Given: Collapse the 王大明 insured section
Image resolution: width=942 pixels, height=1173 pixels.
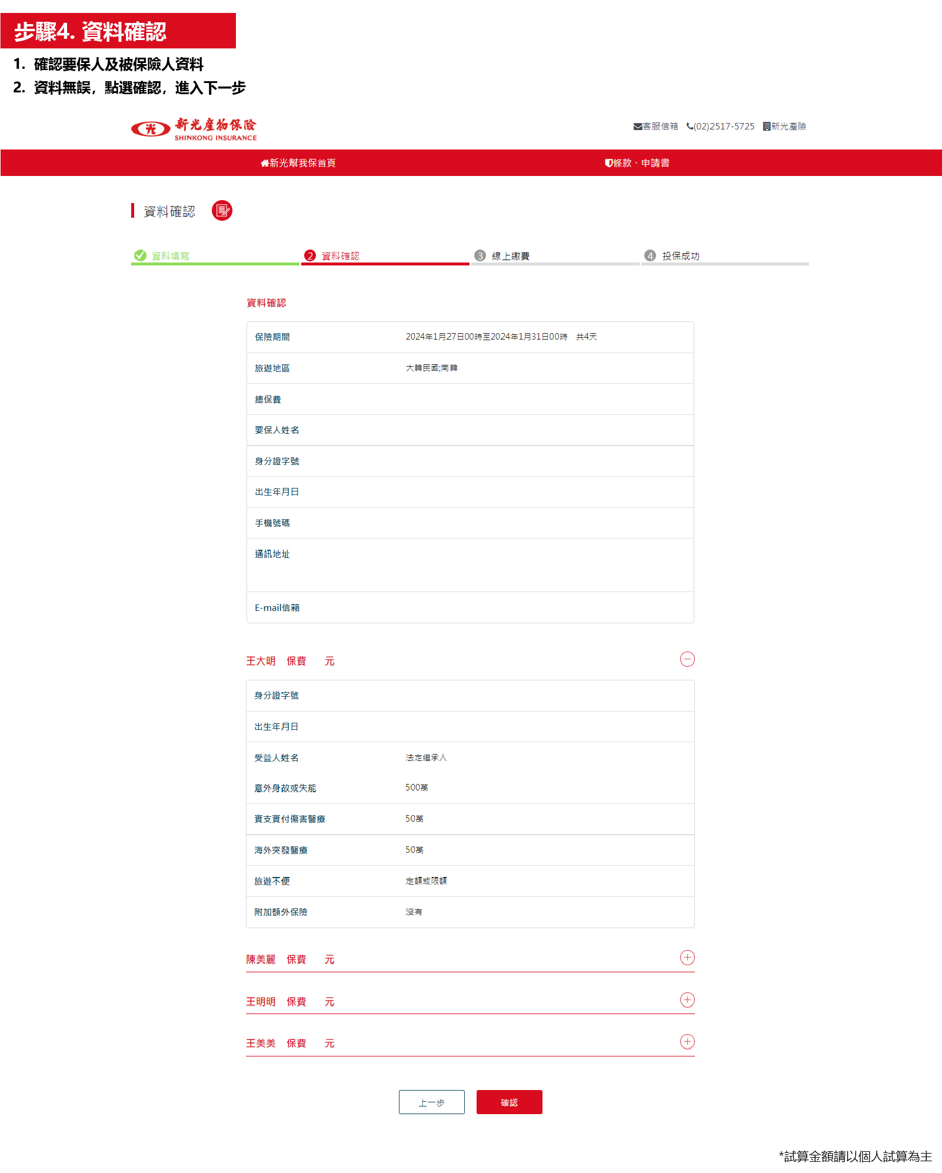Looking at the screenshot, I should tap(687, 659).
